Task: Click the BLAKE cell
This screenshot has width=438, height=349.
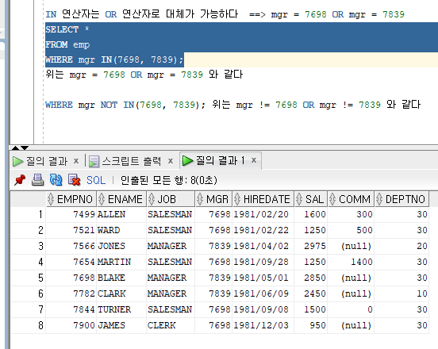Action: click(121, 278)
